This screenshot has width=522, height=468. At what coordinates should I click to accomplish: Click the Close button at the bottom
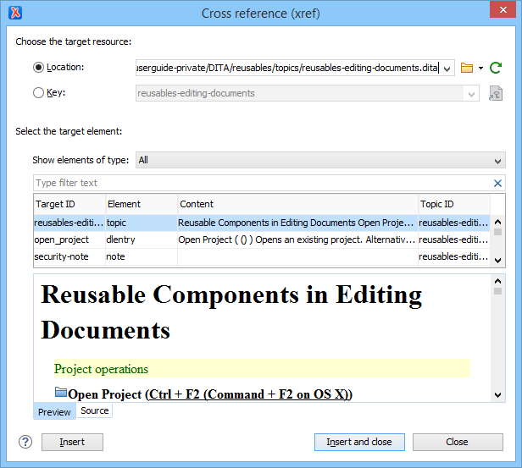(457, 442)
